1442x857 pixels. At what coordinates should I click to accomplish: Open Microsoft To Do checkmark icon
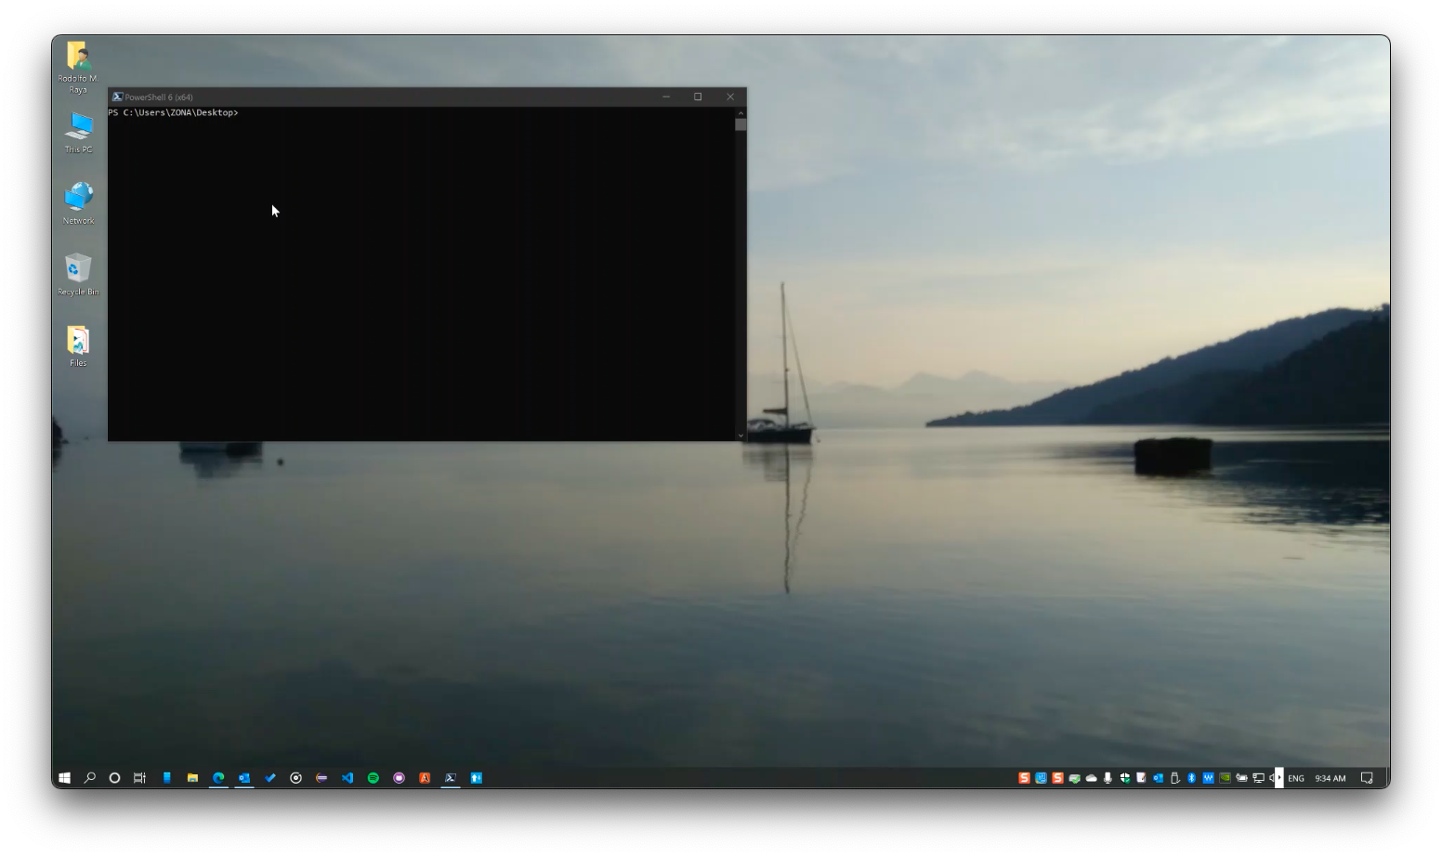pos(270,778)
